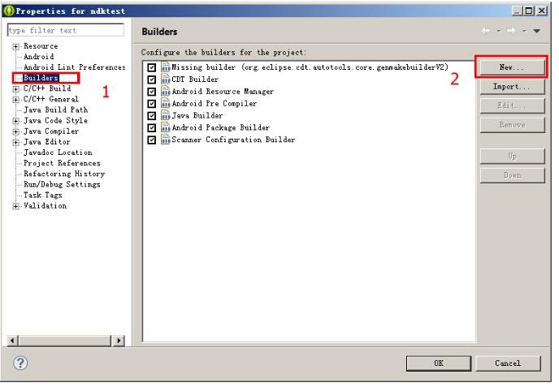Image resolution: width=559 pixels, height=387 pixels.
Task: Click the New... button
Action: coord(512,67)
